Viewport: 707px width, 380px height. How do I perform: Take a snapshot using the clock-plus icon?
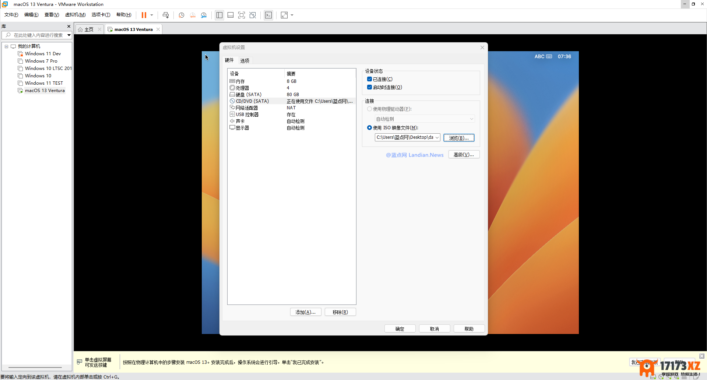point(182,15)
